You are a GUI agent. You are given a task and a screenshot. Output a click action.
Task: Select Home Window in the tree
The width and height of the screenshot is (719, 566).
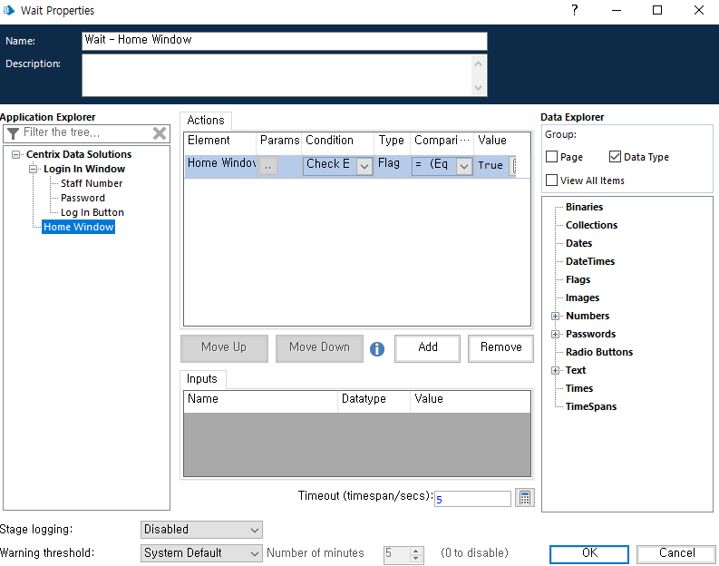[x=78, y=227]
